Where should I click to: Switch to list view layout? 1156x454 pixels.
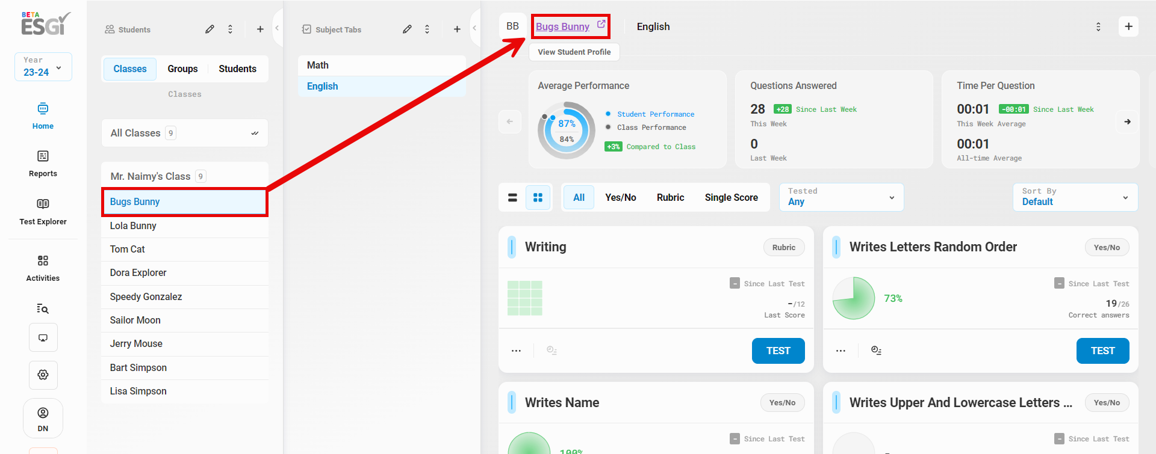point(512,197)
